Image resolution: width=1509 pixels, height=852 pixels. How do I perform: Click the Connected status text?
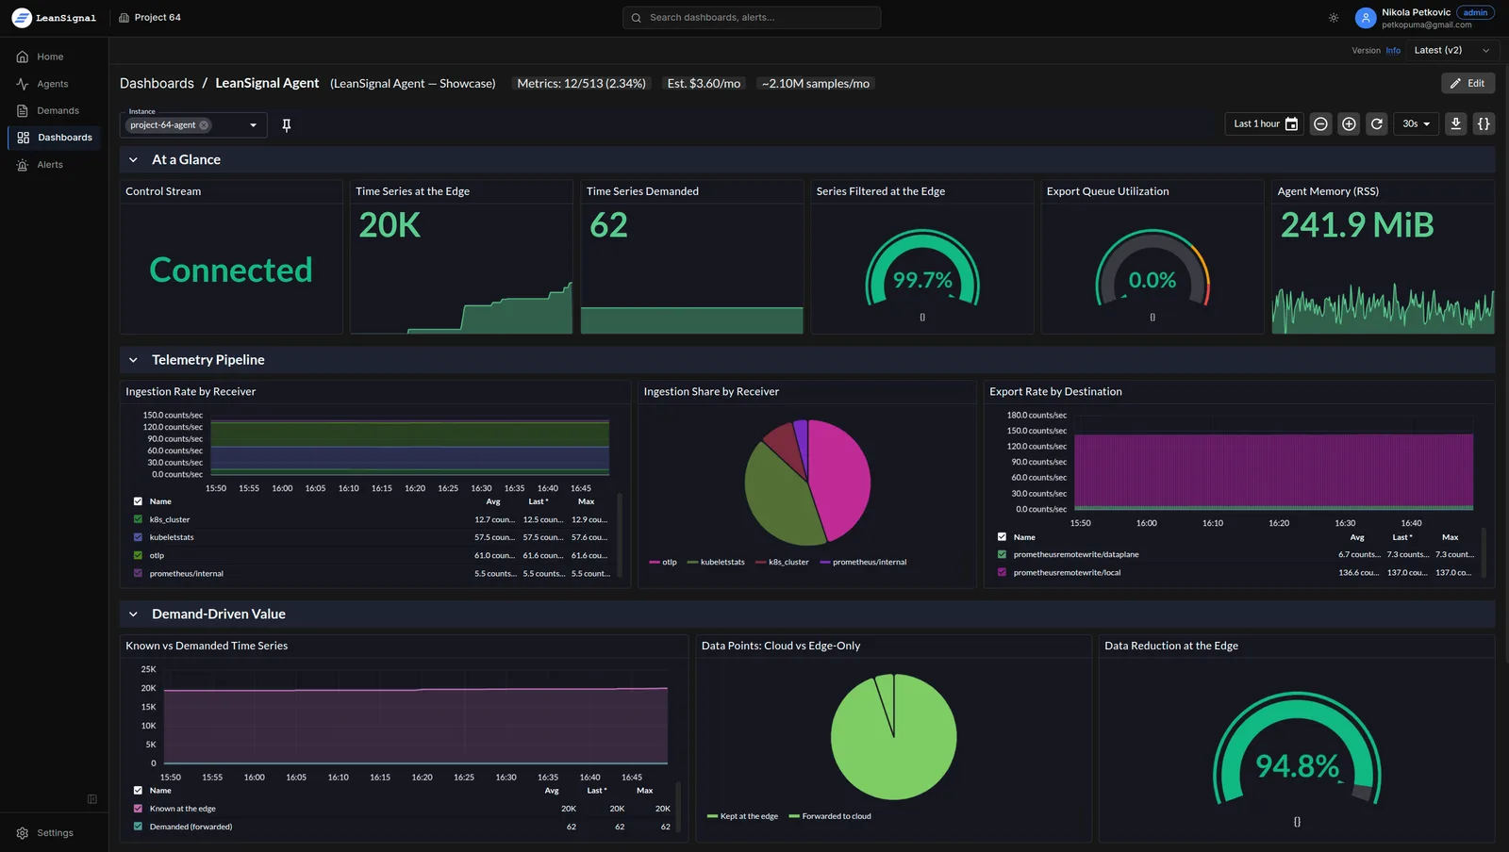(x=231, y=270)
